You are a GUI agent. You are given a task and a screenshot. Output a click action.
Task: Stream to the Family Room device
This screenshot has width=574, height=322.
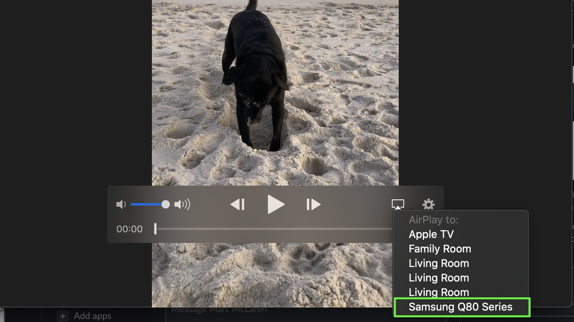coord(440,248)
